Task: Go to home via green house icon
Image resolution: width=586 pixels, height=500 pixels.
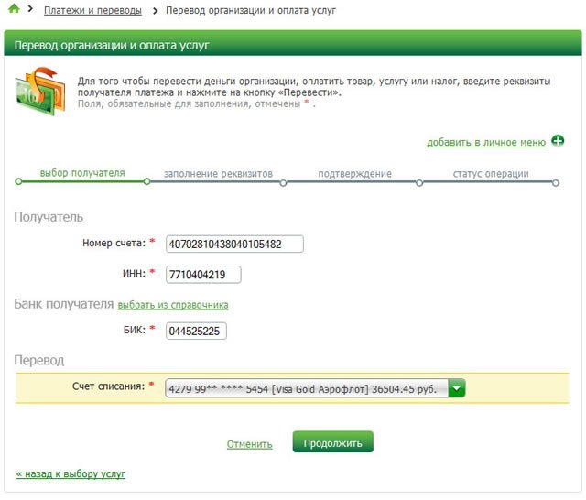Action: 14,8
